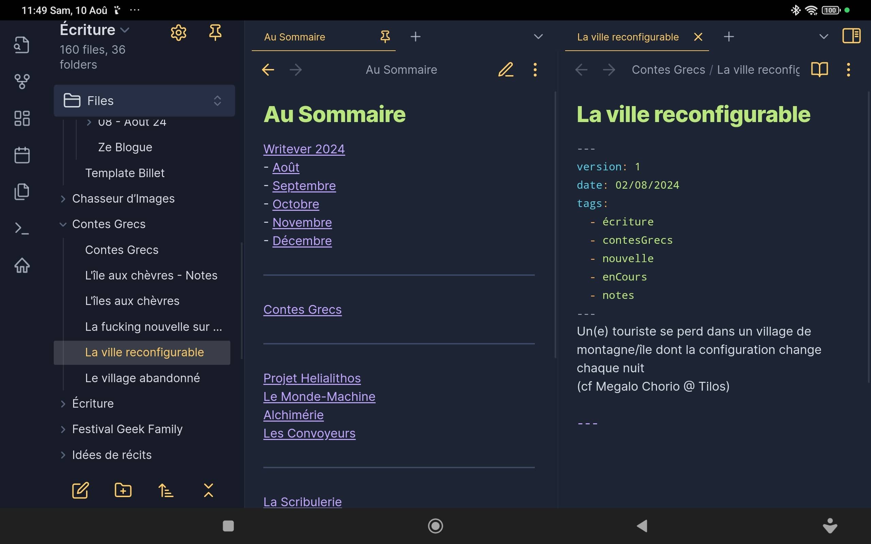The image size is (871, 544).
Task: Follow Le Monde-Machine link
Action: pos(319,396)
